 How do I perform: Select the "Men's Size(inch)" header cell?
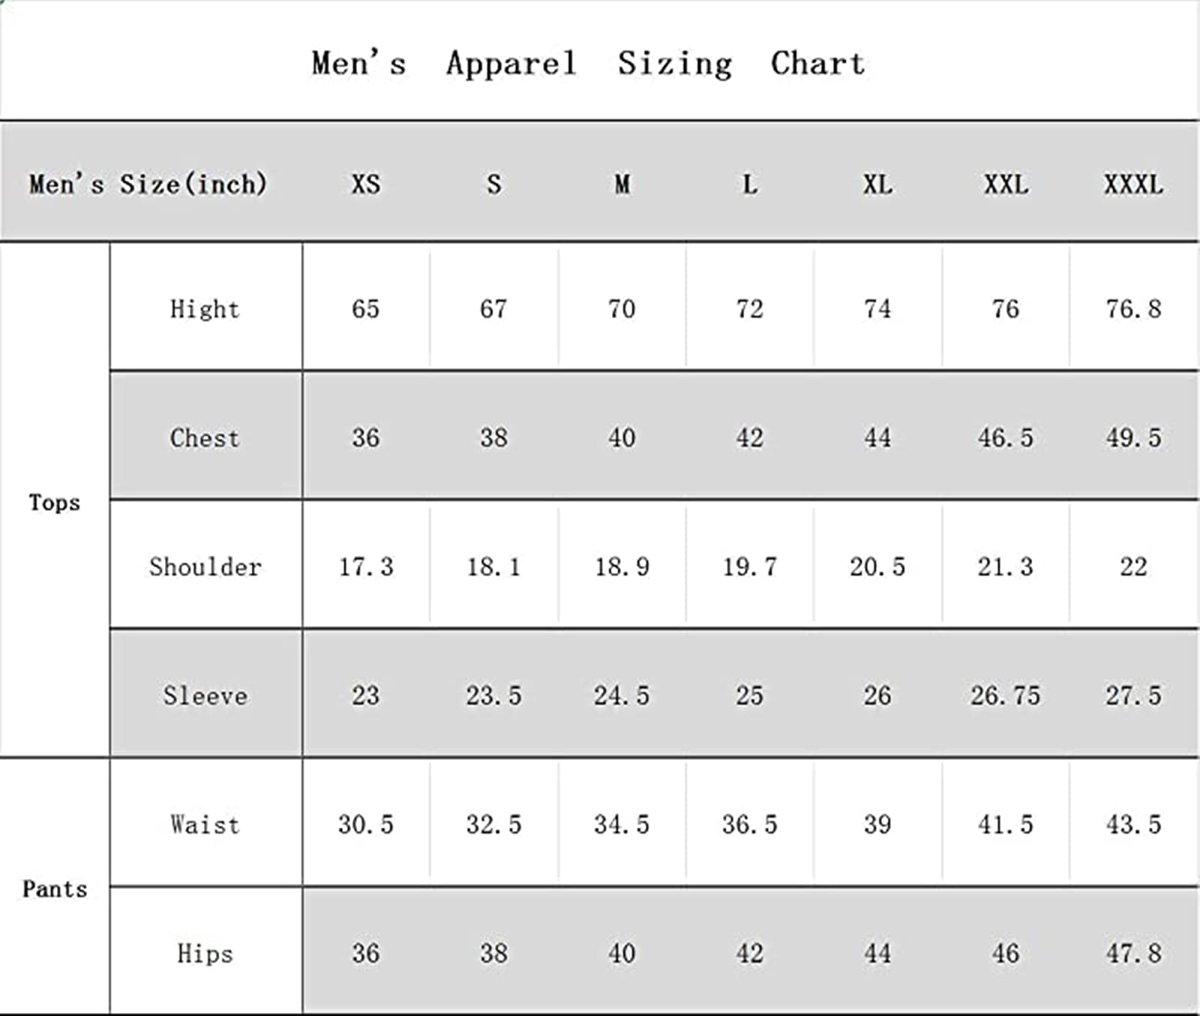148,185
